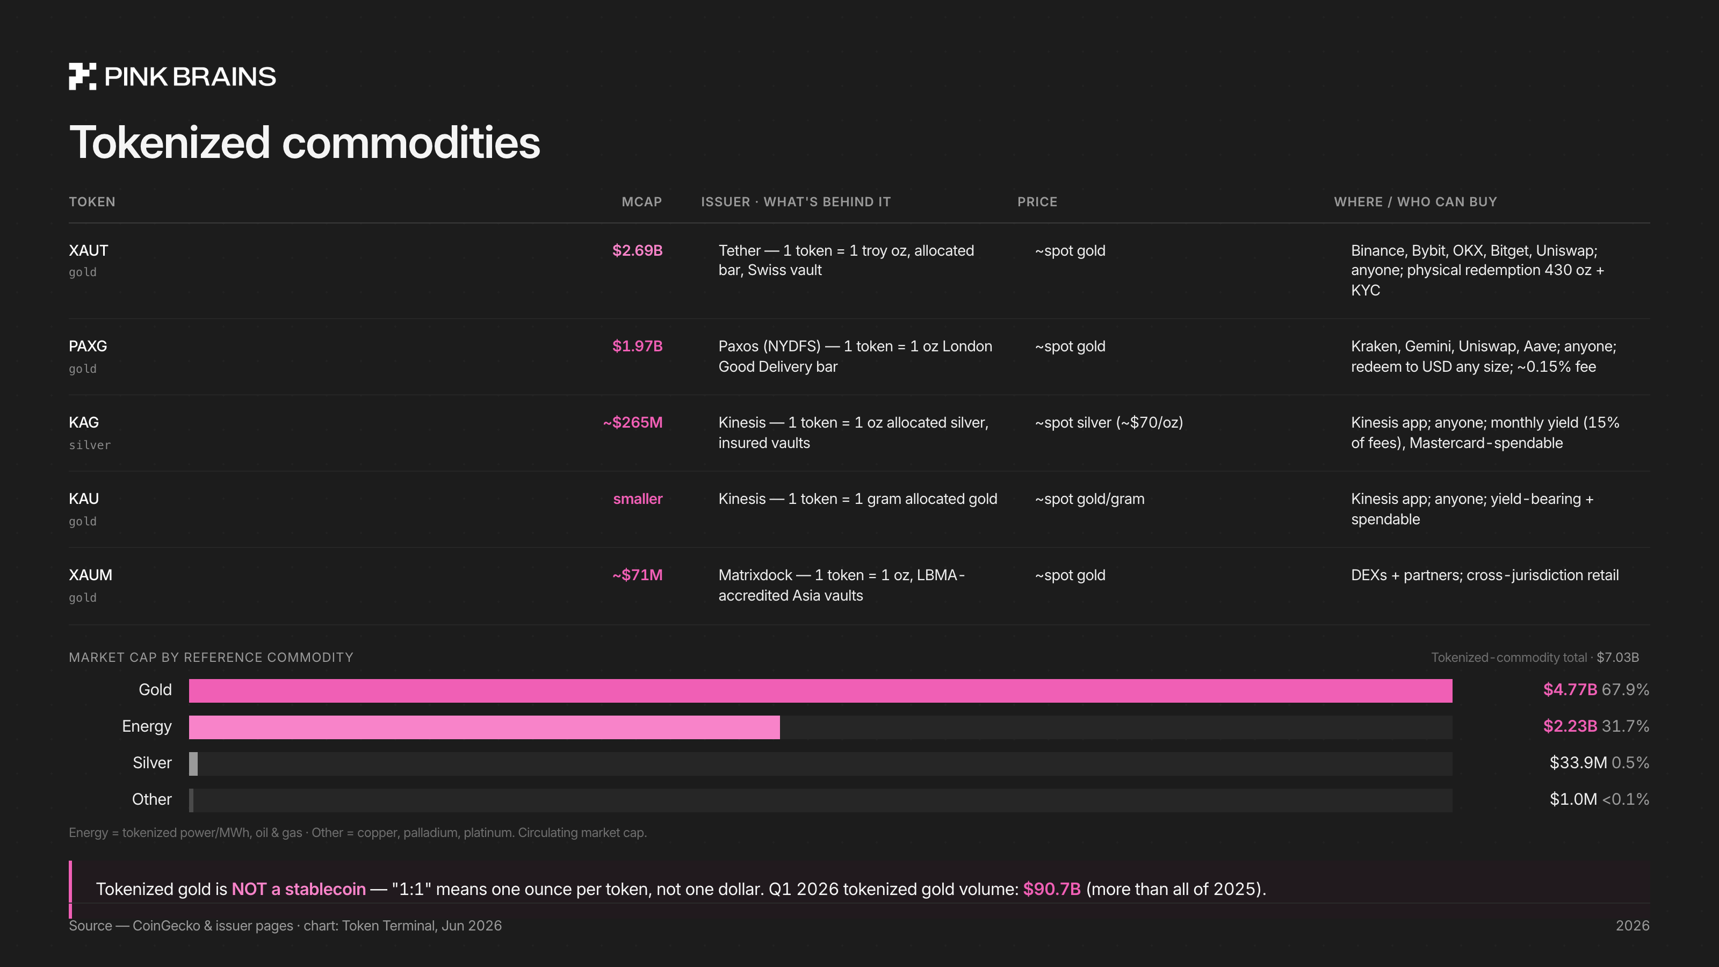Click the $2.69B market cap value
This screenshot has height=967, width=1719.
[x=637, y=250]
